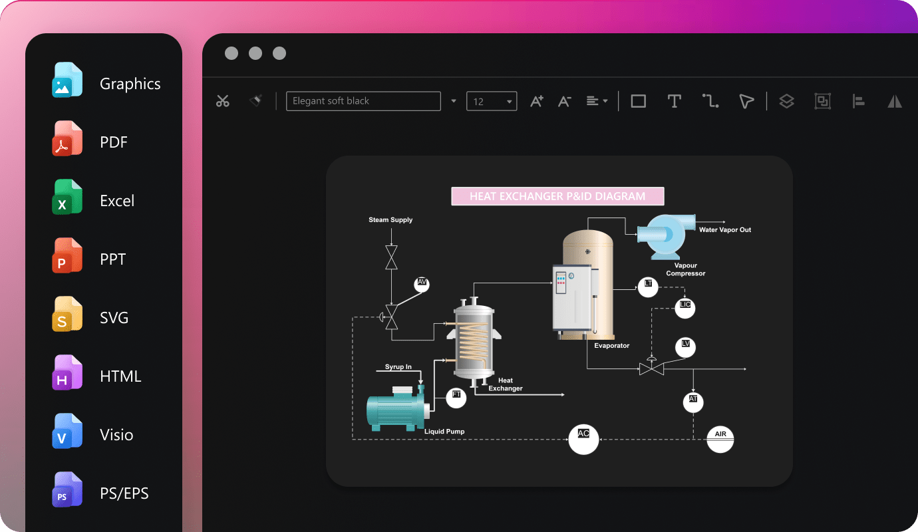
Task: Select the format painter brush icon
Action: point(255,100)
